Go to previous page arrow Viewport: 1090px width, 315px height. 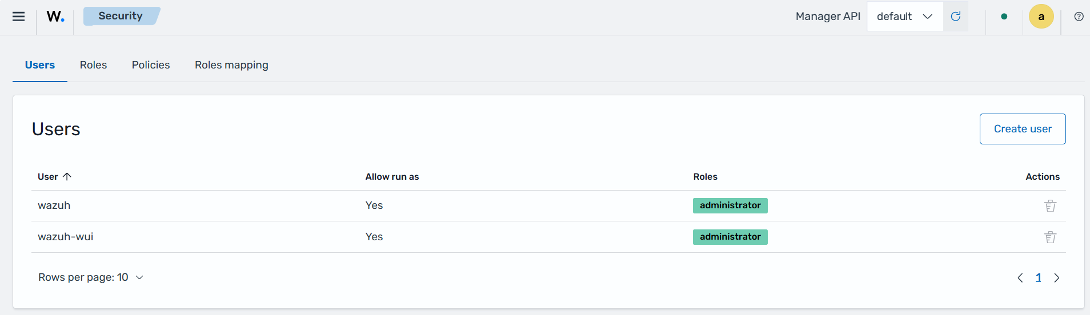pos(1020,278)
